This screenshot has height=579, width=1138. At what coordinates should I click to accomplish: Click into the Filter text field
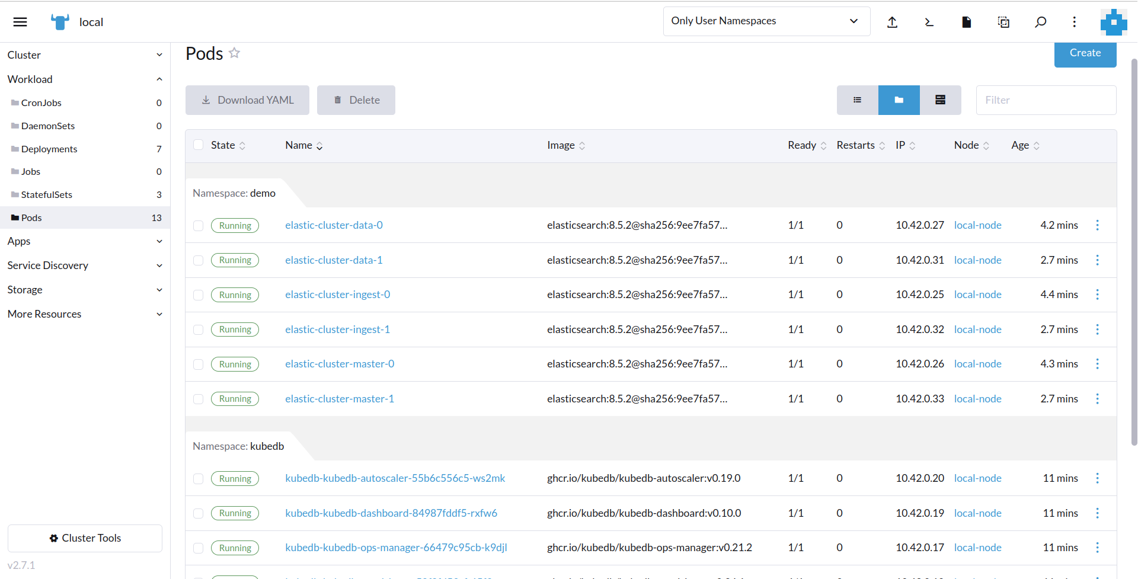tap(1046, 100)
